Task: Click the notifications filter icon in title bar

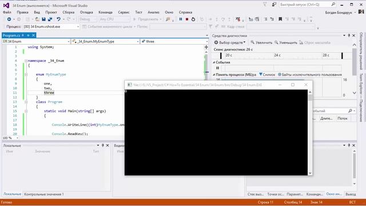Action: click(265, 5)
